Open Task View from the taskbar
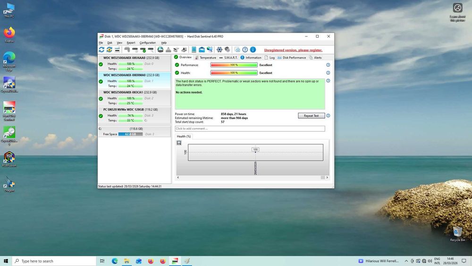 (102, 261)
